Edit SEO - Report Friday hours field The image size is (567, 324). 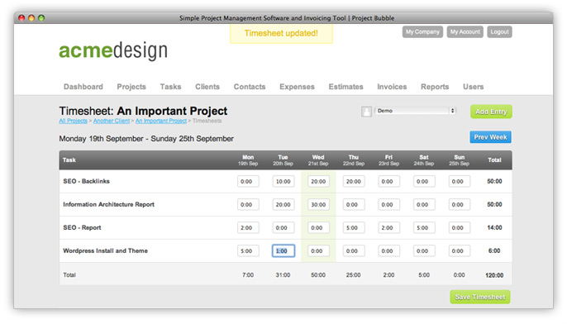coord(388,227)
